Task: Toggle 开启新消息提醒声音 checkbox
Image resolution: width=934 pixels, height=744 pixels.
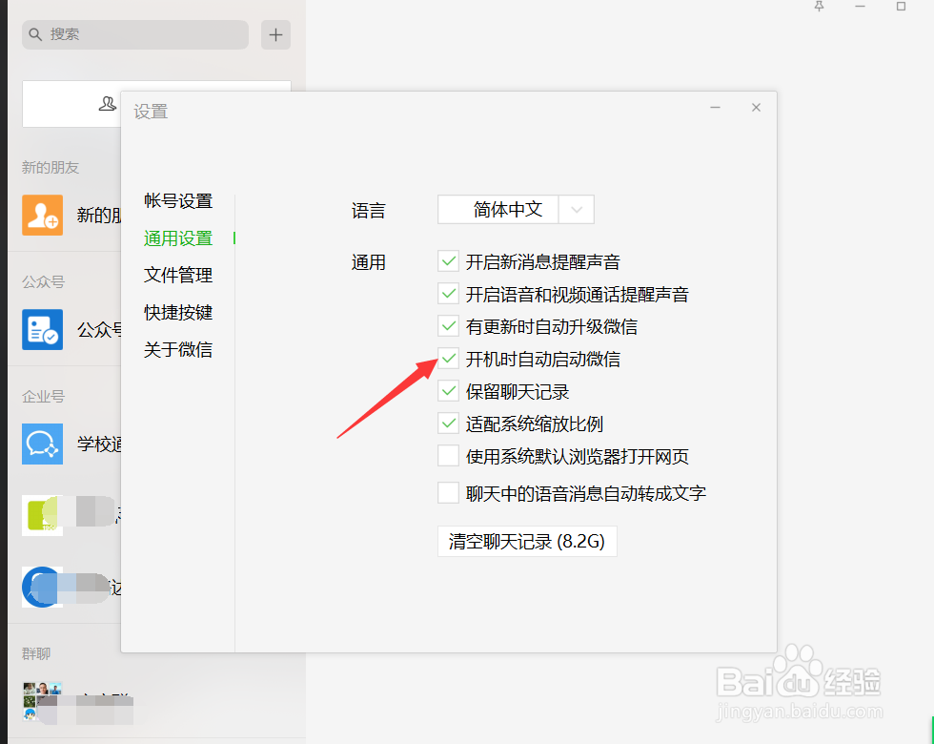Action: pyautogui.click(x=449, y=261)
